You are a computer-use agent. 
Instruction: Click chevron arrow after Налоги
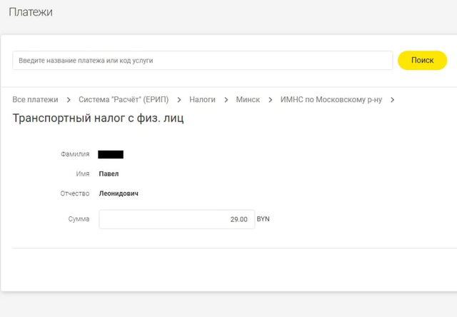click(226, 100)
